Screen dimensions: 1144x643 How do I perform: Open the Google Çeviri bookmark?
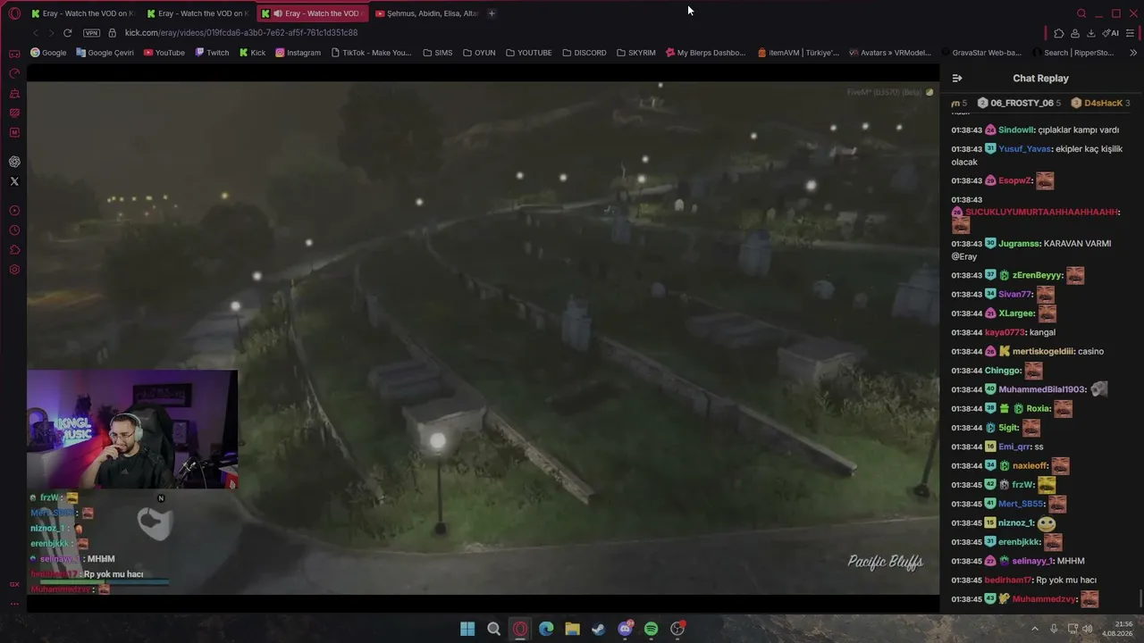[x=105, y=53]
